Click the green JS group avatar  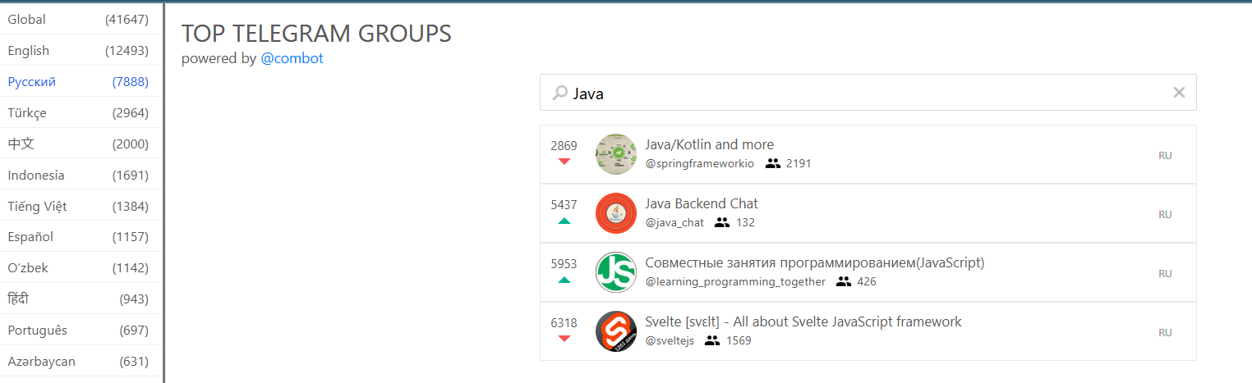pyautogui.click(x=615, y=272)
